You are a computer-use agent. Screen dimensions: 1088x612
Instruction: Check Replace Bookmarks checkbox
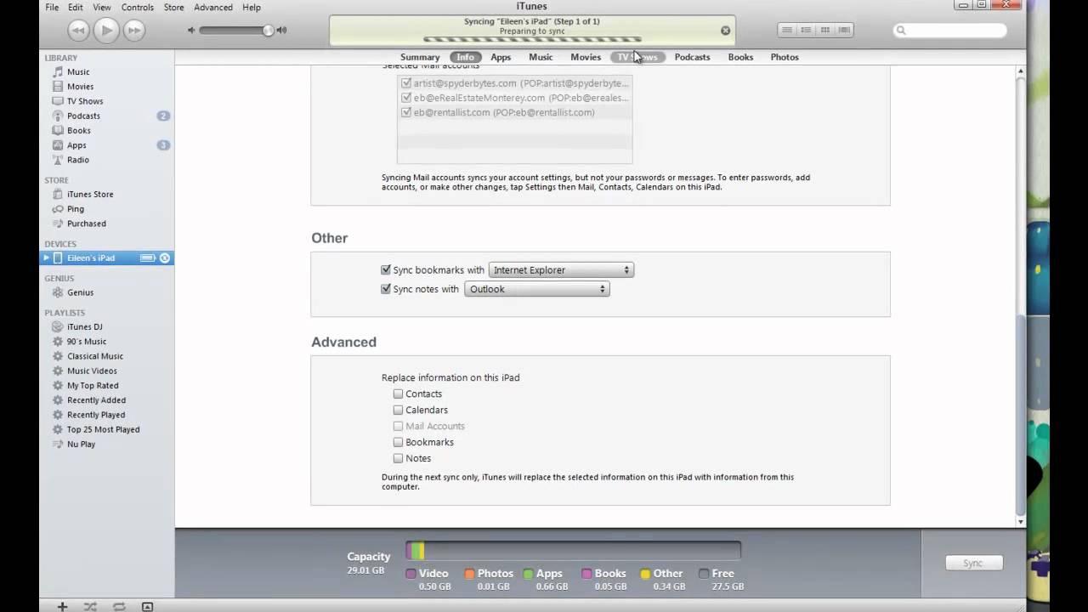click(398, 442)
